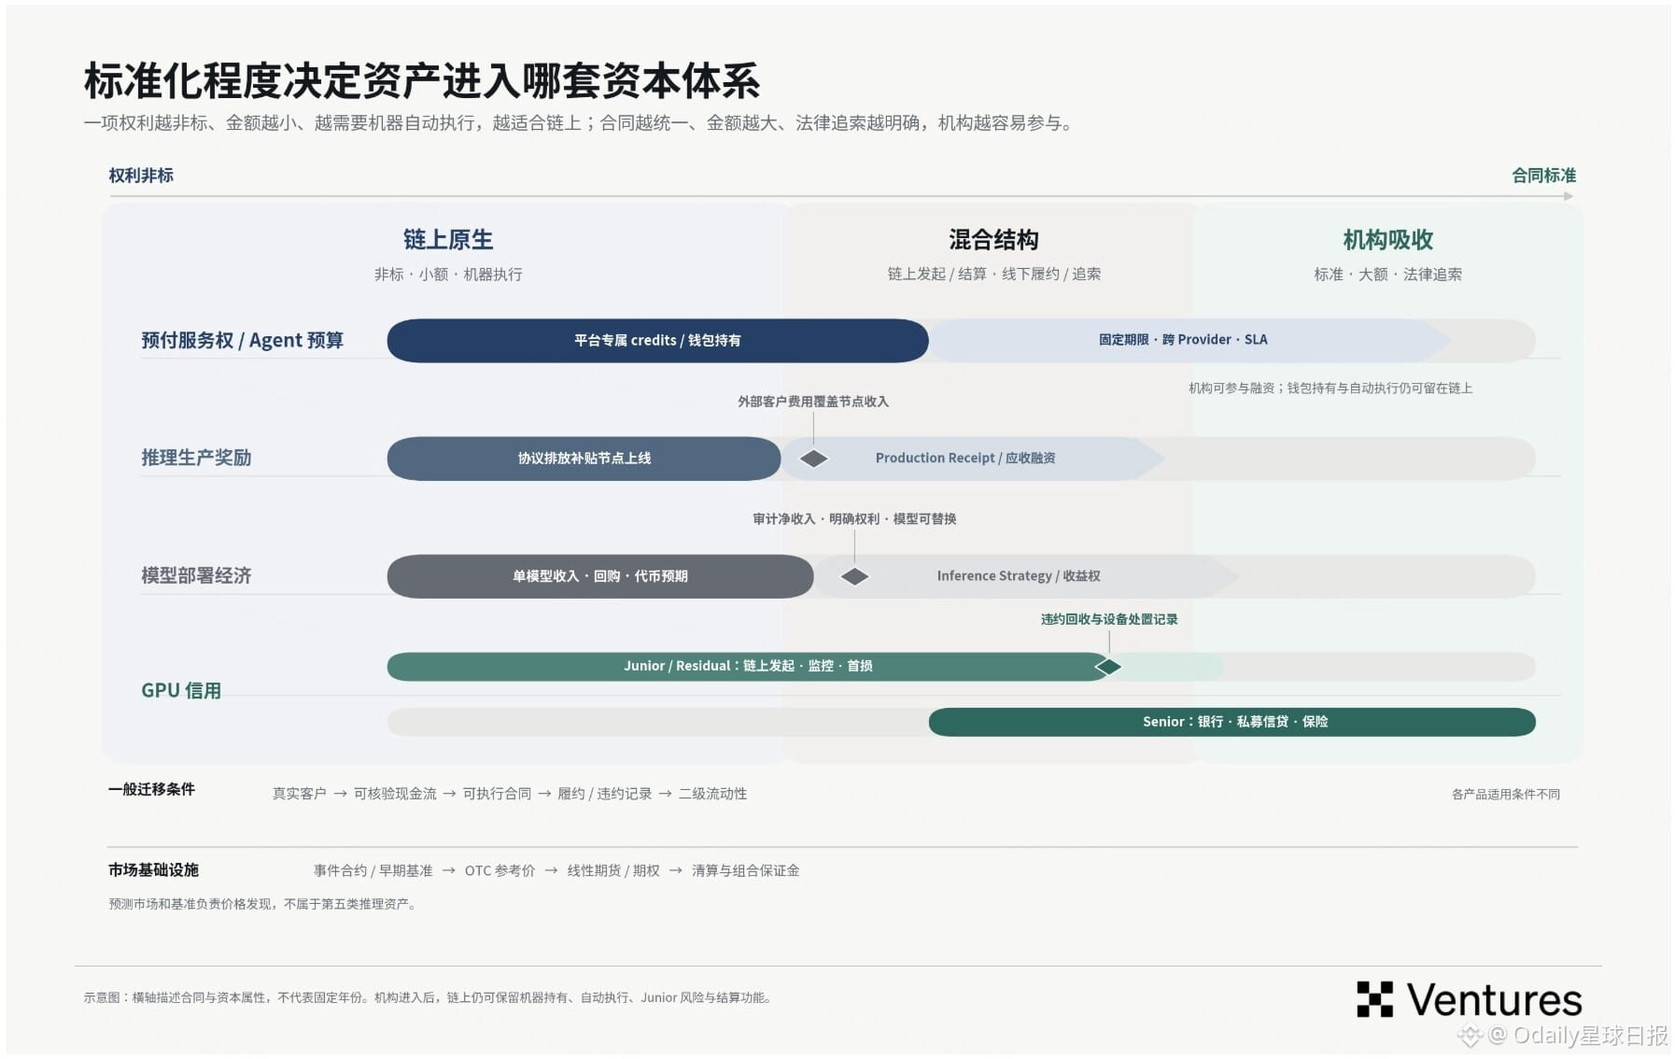This screenshot has width=1675, height=1059.
Task: Click the note 机构可参与融资；钱包持有与自动执行仍可留在链上
Action: (1330, 388)
